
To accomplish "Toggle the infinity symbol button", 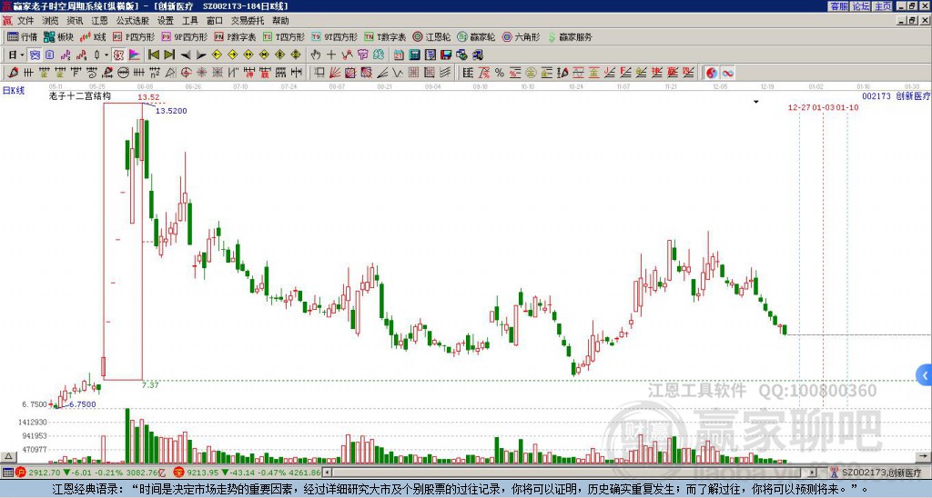I will (727, 73).
